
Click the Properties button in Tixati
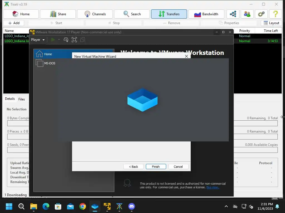[229, 23]
